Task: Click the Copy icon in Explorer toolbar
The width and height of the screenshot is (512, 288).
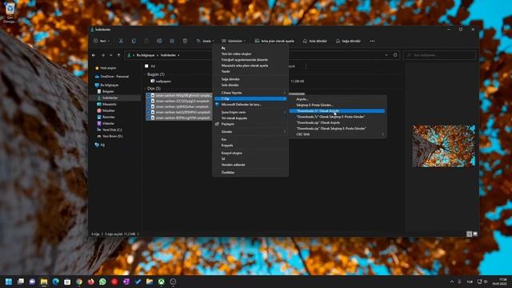Action: click(x=134, y=41)
